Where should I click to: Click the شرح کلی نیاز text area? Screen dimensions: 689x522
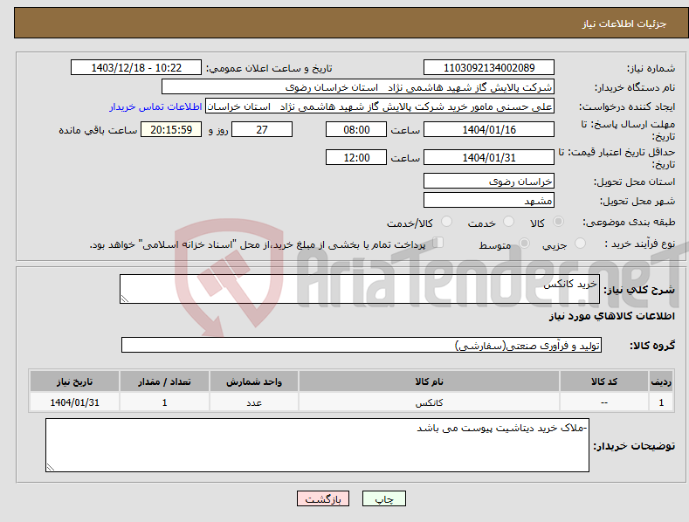(360, 289)
